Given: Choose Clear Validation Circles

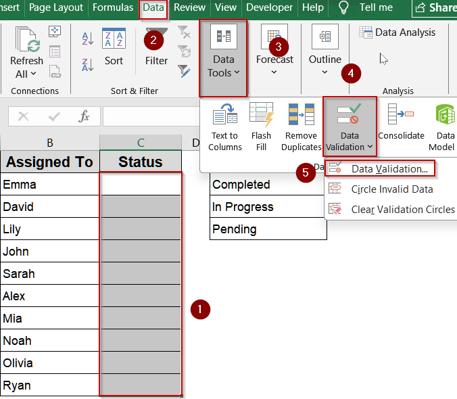Looking at the screenshot, I should click(391, 209).
